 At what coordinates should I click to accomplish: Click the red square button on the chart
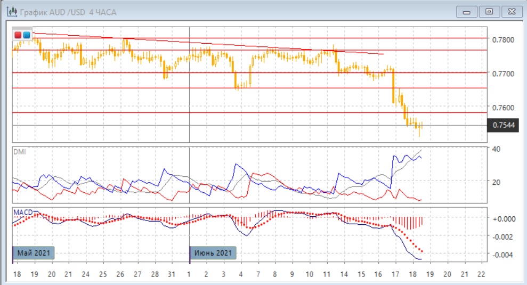click(18, 35)
